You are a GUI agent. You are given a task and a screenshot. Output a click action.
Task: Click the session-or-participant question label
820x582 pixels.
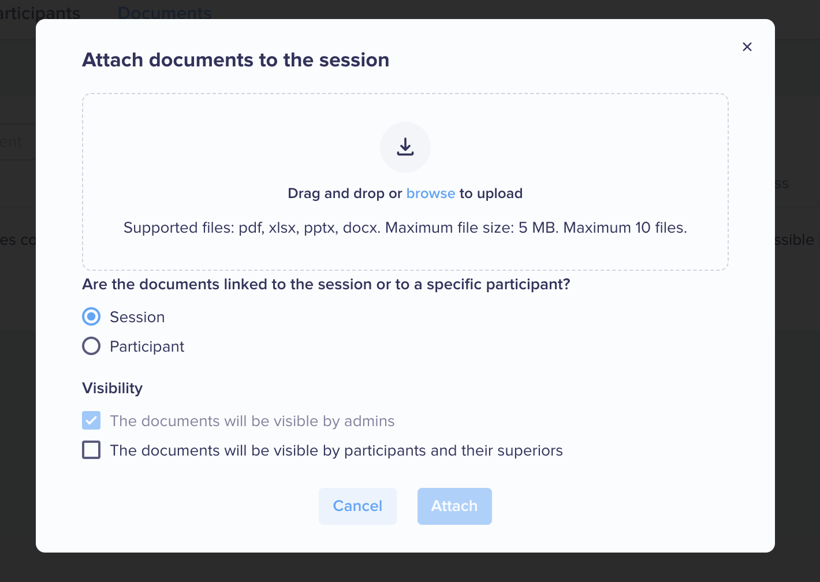tap(326, 285)
